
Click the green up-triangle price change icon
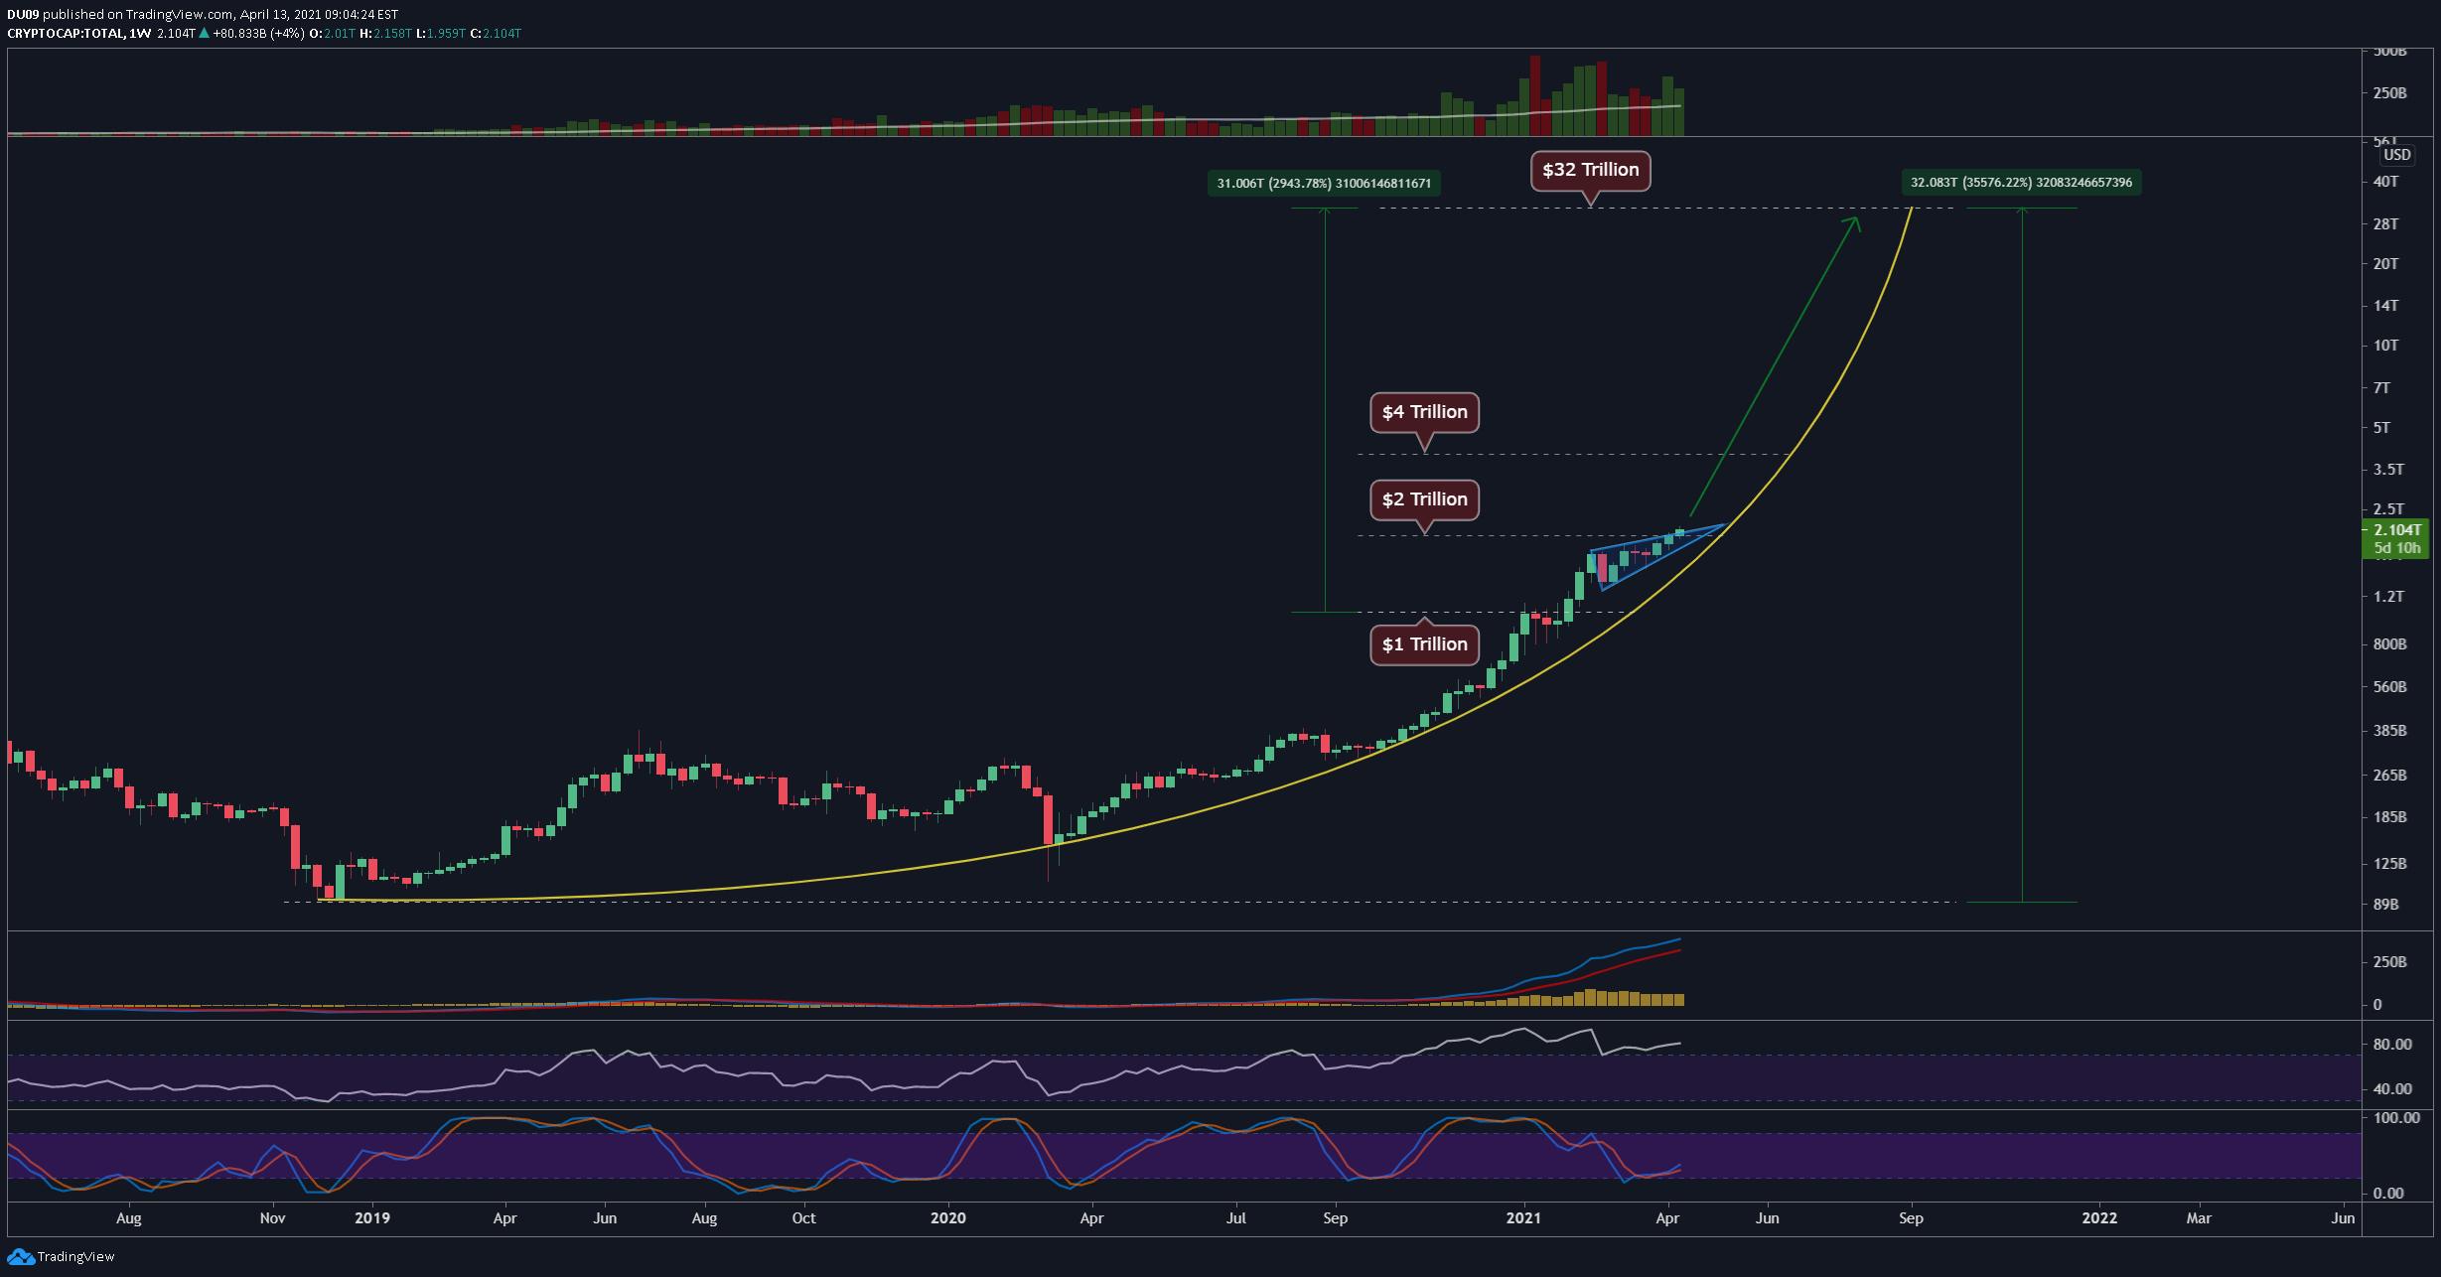(x=204, y=34)
